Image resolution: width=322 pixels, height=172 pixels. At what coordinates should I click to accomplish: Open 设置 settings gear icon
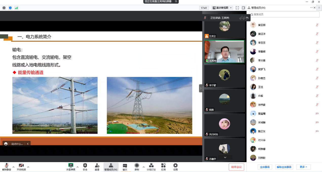tap(175, 165)
